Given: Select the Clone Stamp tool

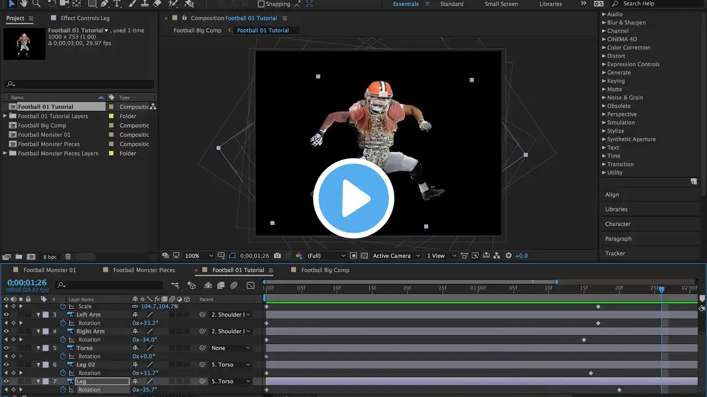Looking at the screenshot, I should click(144, 3).
